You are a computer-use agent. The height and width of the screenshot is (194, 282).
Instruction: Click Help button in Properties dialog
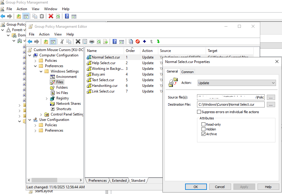268,187
